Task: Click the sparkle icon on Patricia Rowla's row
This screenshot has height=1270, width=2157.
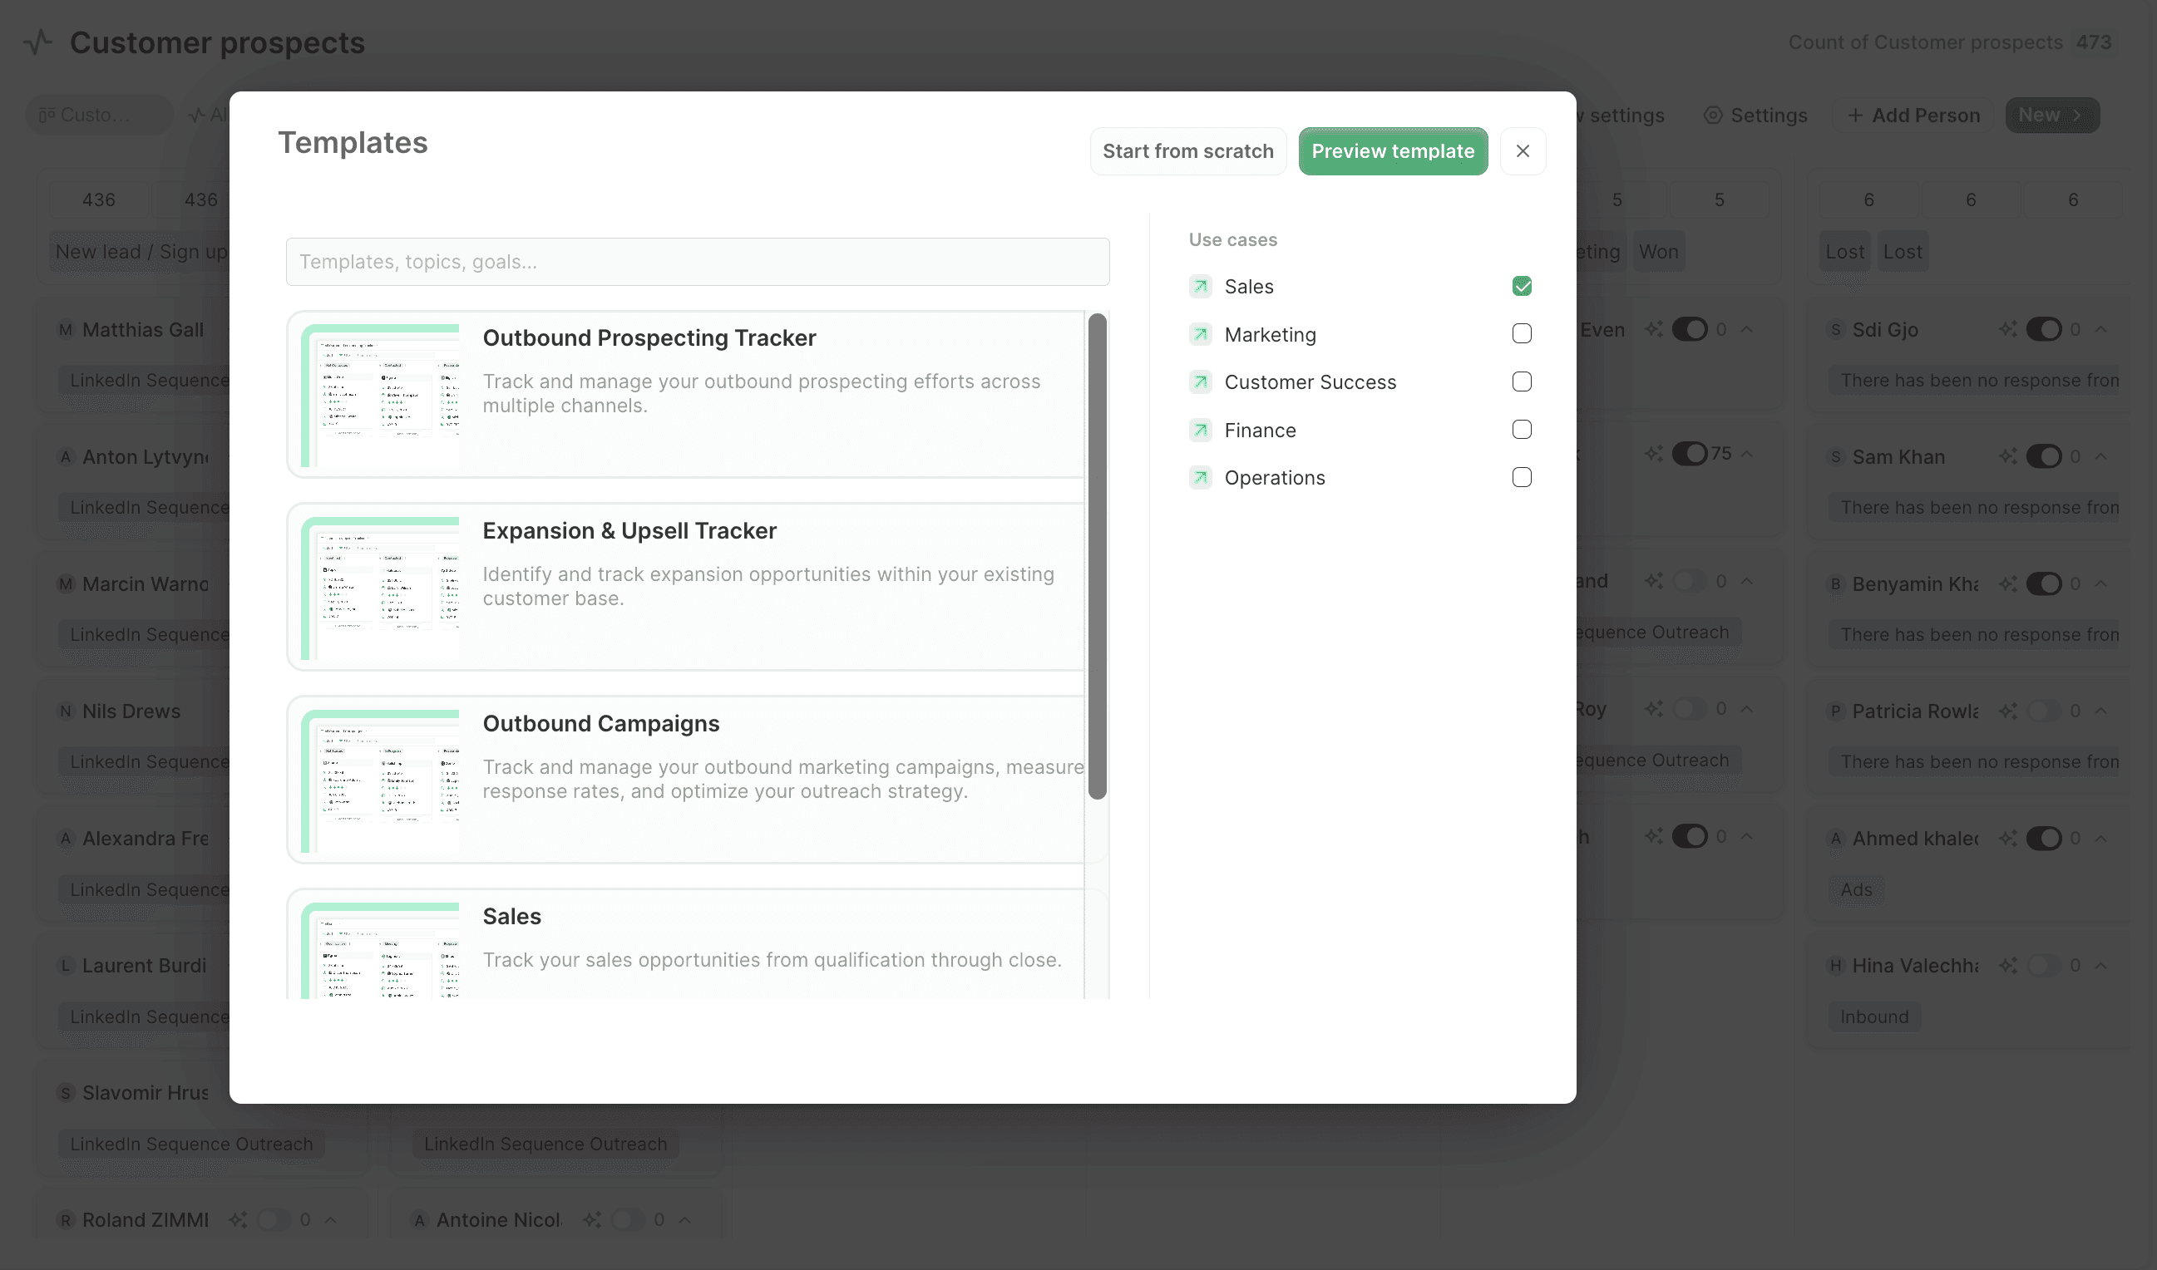Action: tap(2007, 711)
